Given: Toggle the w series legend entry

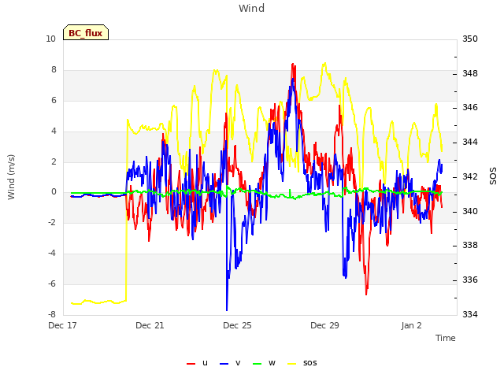Looking at the screenshot, I should click(265, 363).
